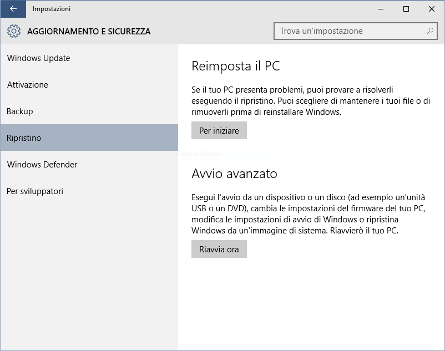Focus the Trova un'impostazione search field
The width and height of the screenshot is (445, 351).
click(355, 31)
